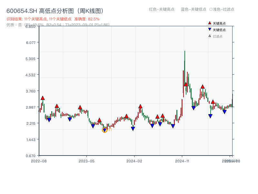Click red high marker just after 2024-02
The height and width of the screenshot is (194, 258).
140,106
